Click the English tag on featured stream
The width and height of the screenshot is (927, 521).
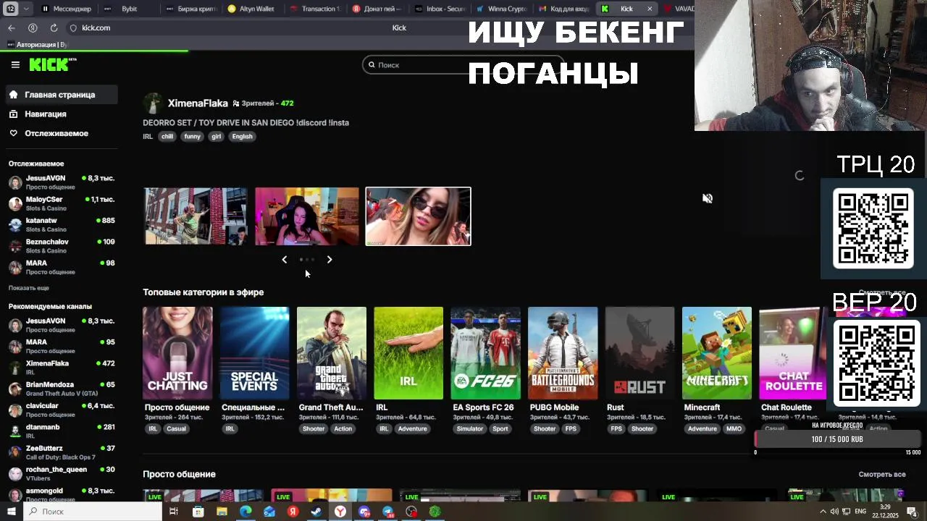243,136
